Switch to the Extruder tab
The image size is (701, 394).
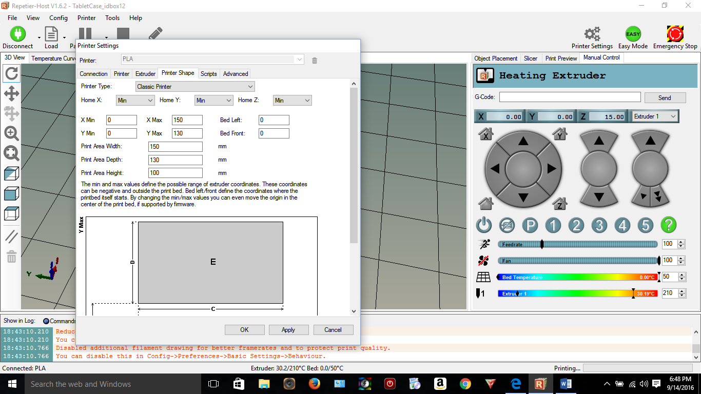[145, 74]
